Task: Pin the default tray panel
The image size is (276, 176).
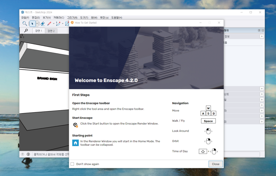Action: [259, 31]
